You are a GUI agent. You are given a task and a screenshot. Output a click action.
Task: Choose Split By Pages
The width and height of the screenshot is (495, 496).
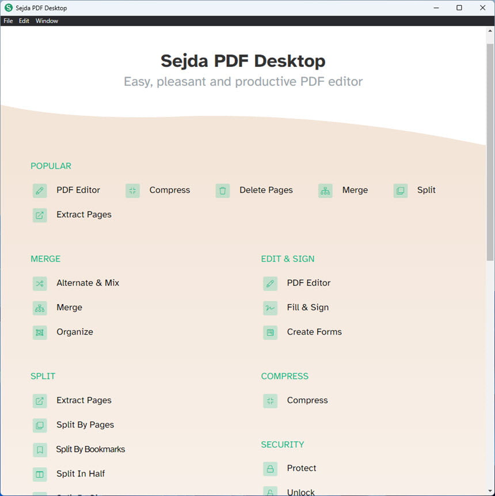click(x=85, y=425)
